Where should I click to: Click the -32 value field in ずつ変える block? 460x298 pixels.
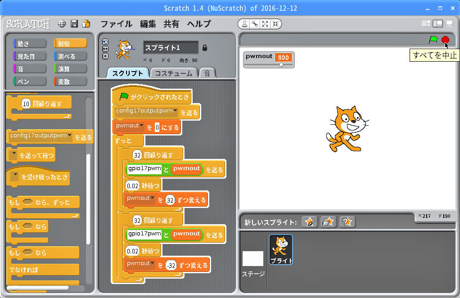click(171, 266)
